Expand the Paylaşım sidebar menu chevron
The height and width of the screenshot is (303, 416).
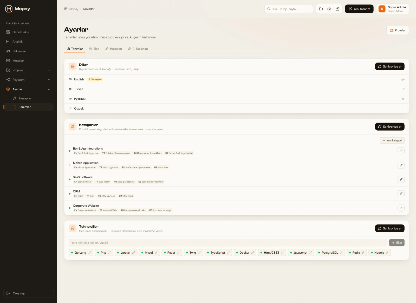49,80
